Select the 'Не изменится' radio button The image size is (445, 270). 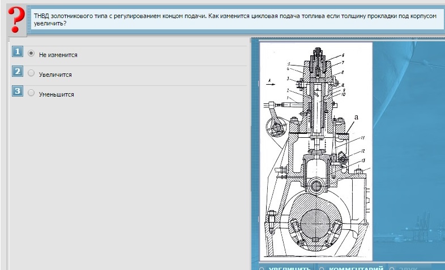click(31, 53)
